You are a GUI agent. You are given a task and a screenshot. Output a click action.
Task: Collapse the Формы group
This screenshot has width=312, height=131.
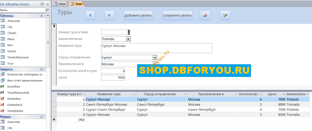coord(41,117)
